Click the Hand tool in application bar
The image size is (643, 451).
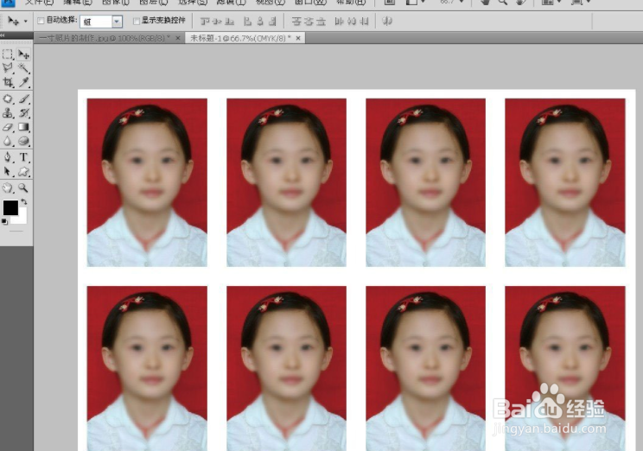(x=486, y=2)
